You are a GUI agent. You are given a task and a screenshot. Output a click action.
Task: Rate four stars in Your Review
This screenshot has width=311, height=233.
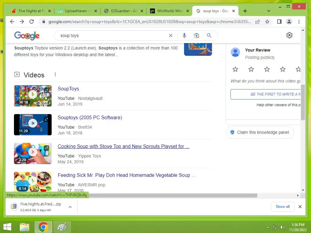pyautogui.click(x=283, y=69)
